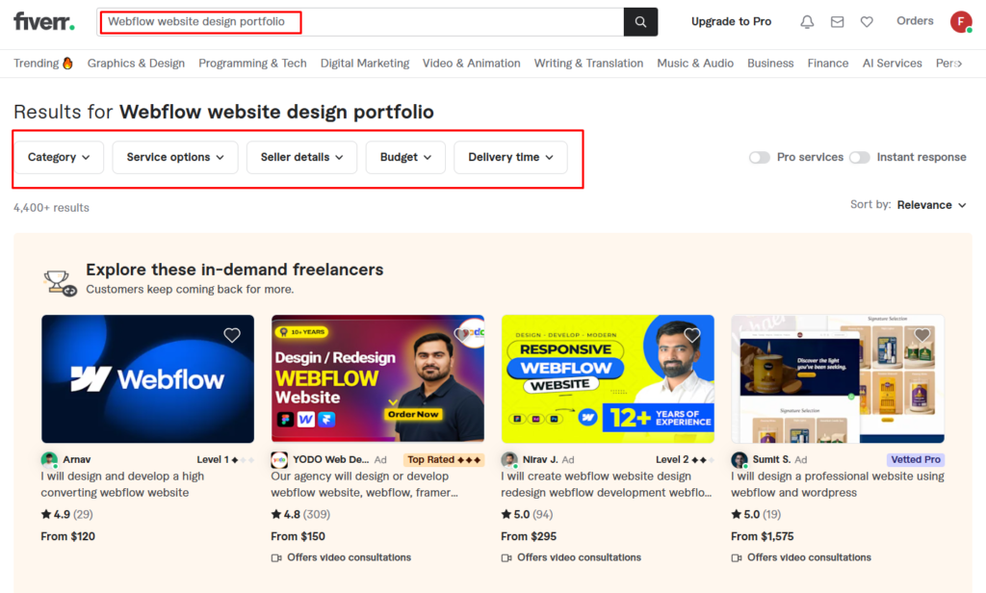The width and height of the screenshot is (986, 593).
Task: Click the trophy icon beside Explore heading
Action: 60,282
